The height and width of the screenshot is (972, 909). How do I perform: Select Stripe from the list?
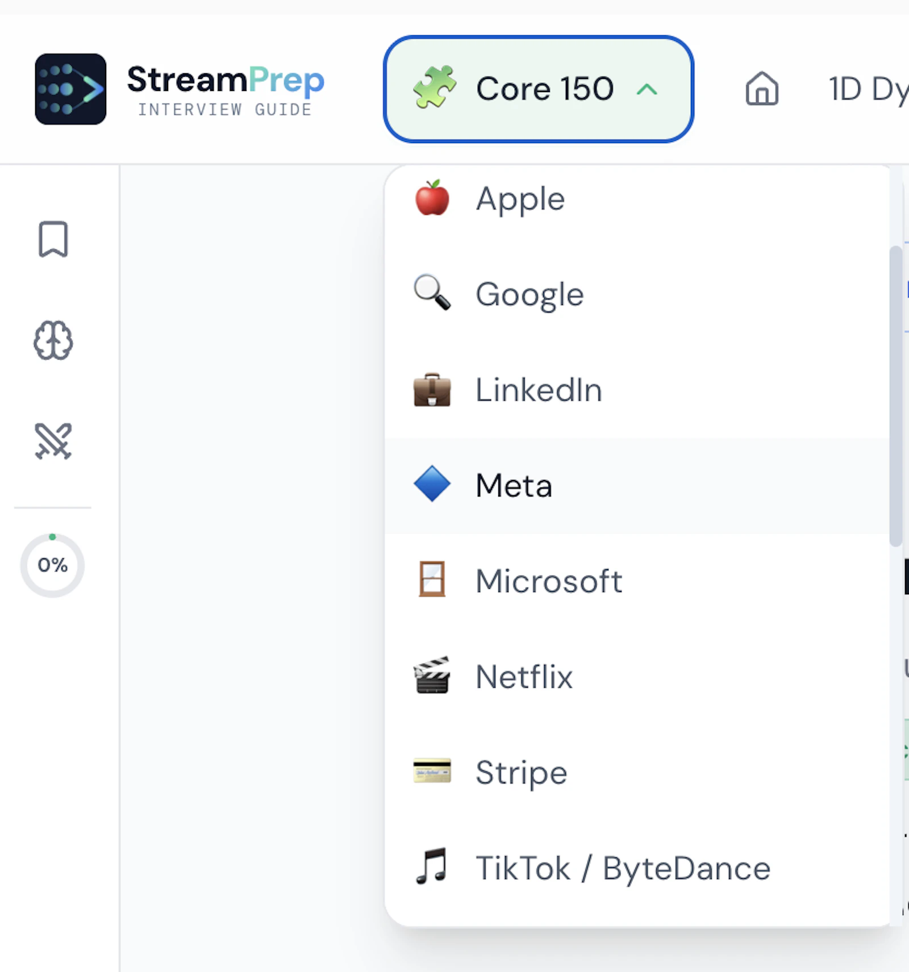click(637, 772)
